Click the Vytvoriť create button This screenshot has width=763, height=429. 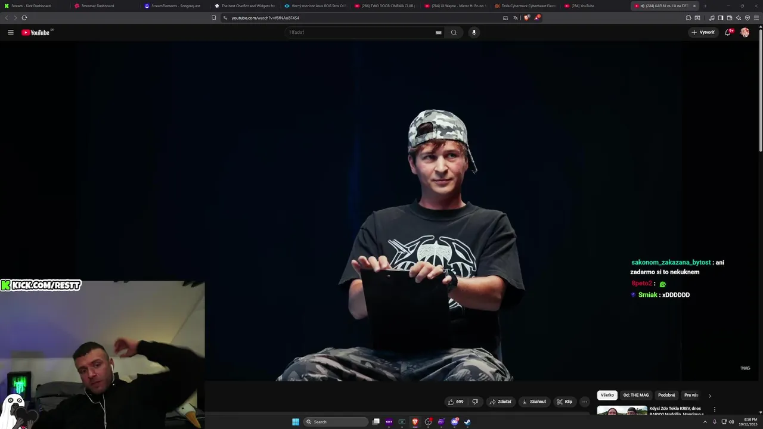click(703, 32)
